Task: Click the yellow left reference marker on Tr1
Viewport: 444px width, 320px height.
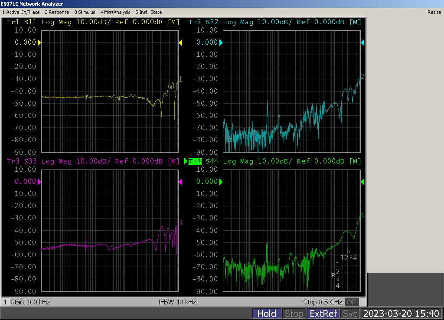Action: click(x=39, y=42)
